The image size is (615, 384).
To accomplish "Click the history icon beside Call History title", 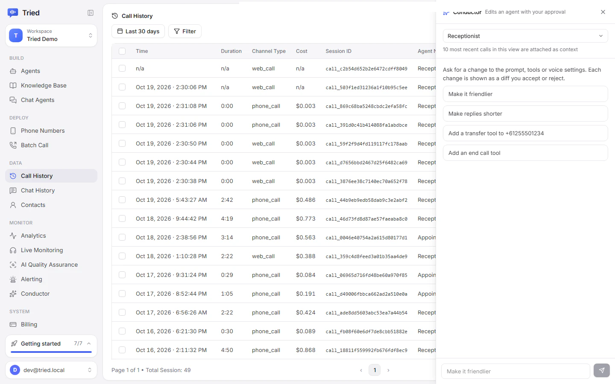I will click(115, 16).
